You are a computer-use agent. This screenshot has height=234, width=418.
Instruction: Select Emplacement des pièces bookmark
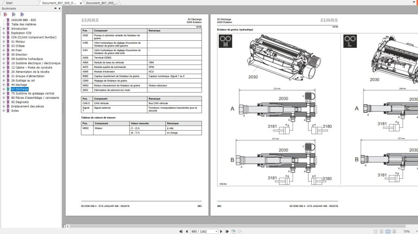[27, 107]
